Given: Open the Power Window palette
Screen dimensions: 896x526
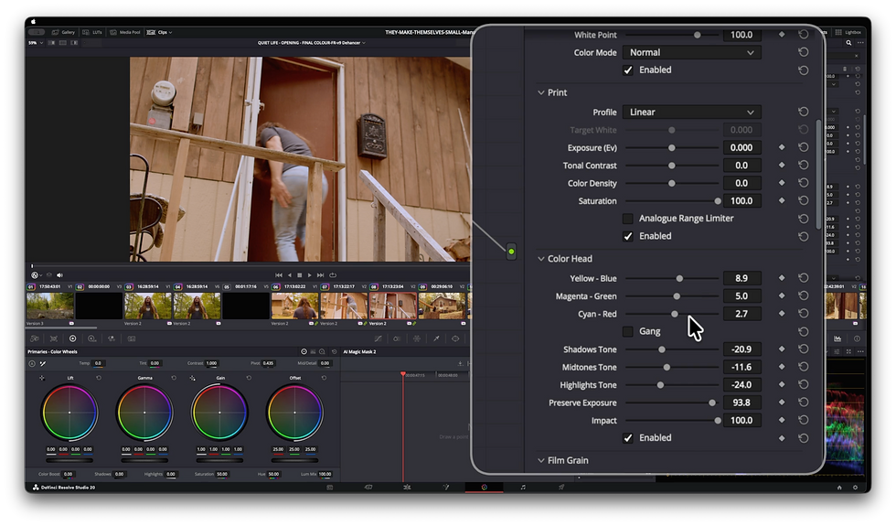Looking at the screenshot, I should coord(455,338).
